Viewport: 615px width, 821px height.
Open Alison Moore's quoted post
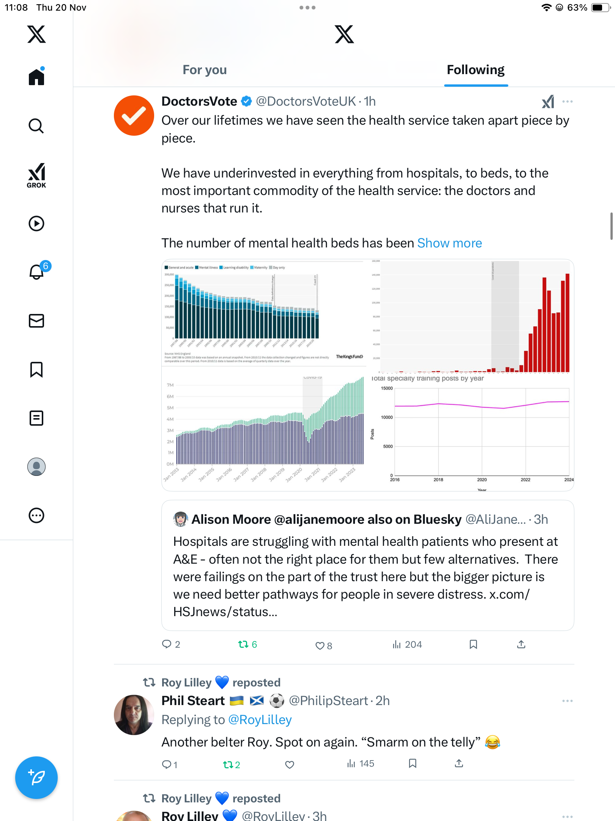coord(367,566)
